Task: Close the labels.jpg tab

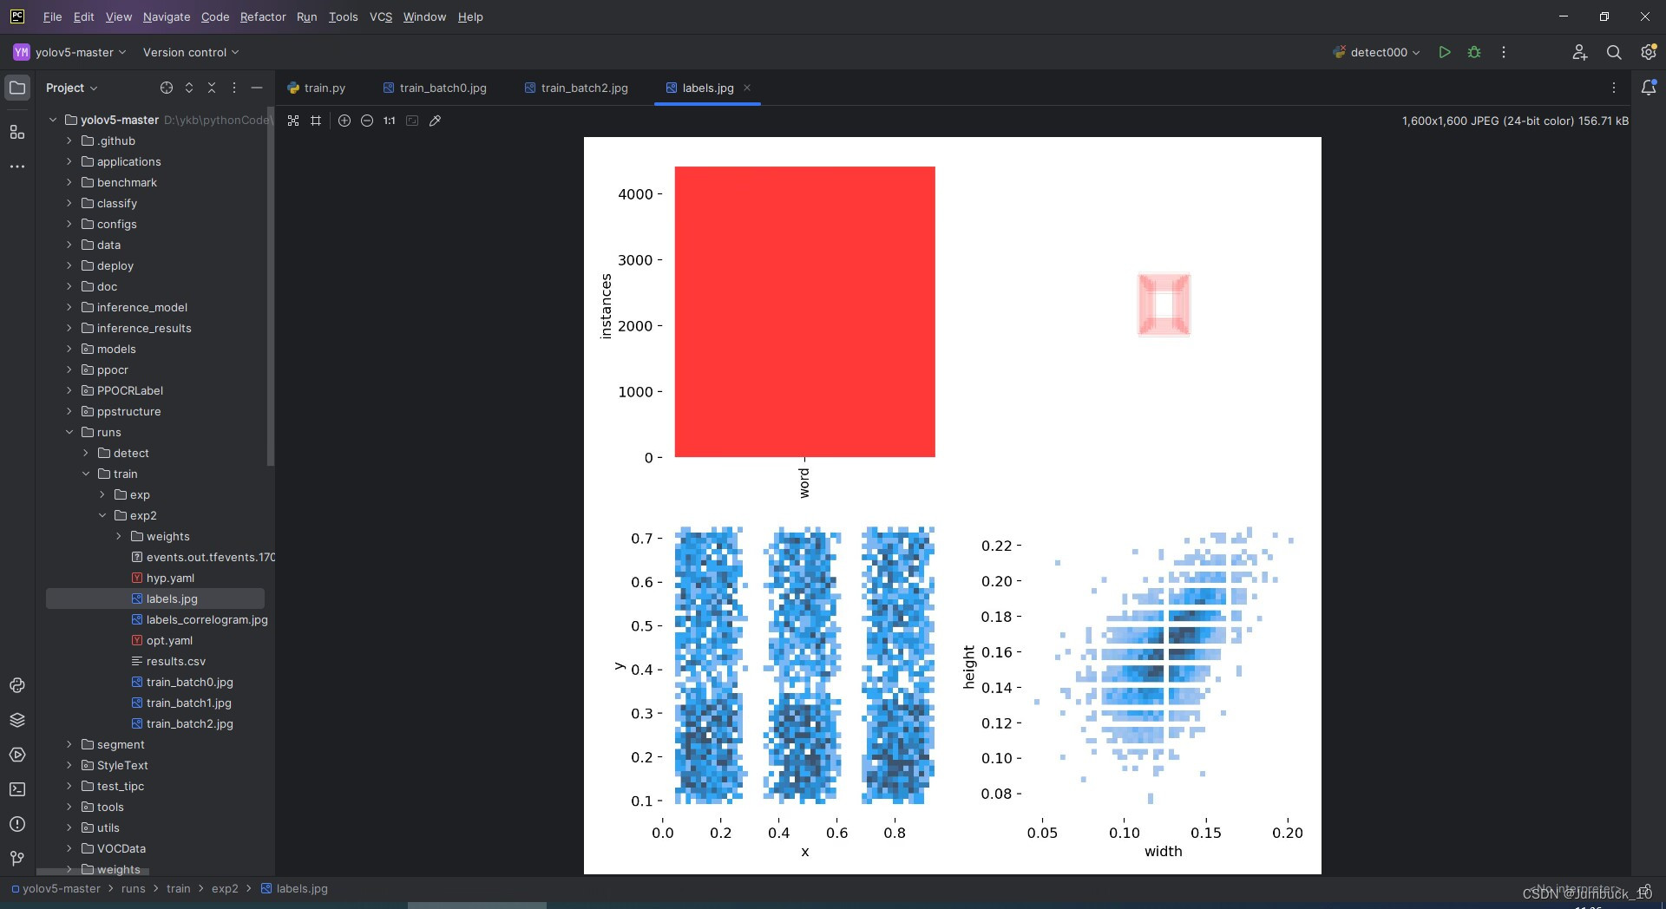Action: (x=747, y=88)
